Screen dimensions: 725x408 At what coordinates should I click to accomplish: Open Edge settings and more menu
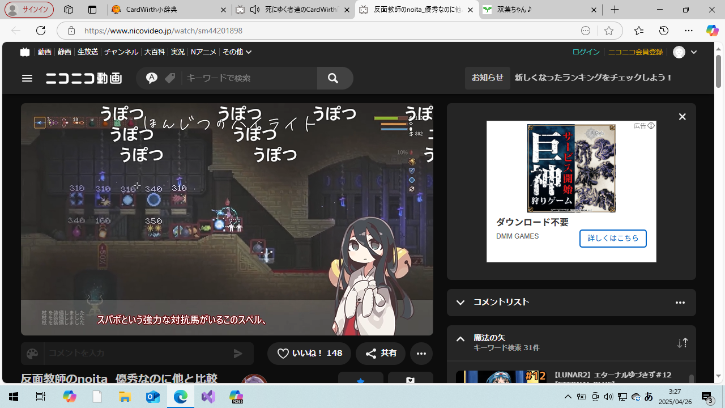tap(689, 31)
